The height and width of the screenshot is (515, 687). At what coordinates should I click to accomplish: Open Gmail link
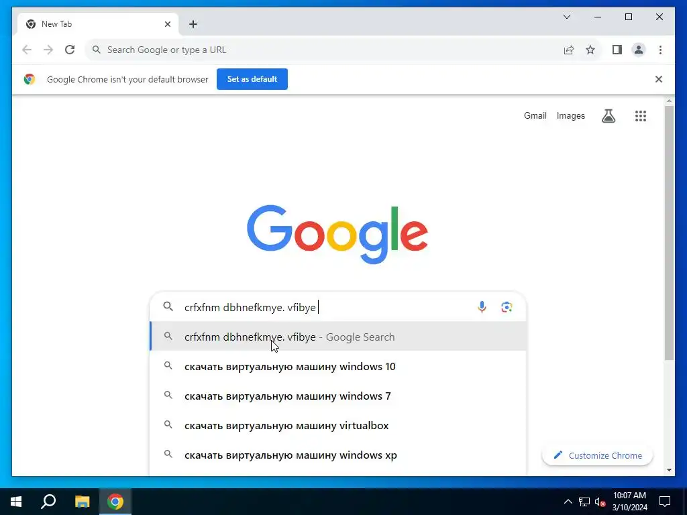click(x=535, y=115)
